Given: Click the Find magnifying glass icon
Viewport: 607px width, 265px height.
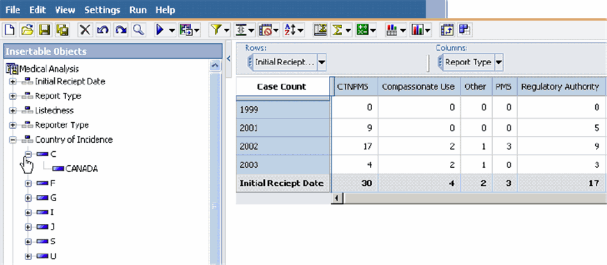Looking at the screenshot, I should point(138,30).
